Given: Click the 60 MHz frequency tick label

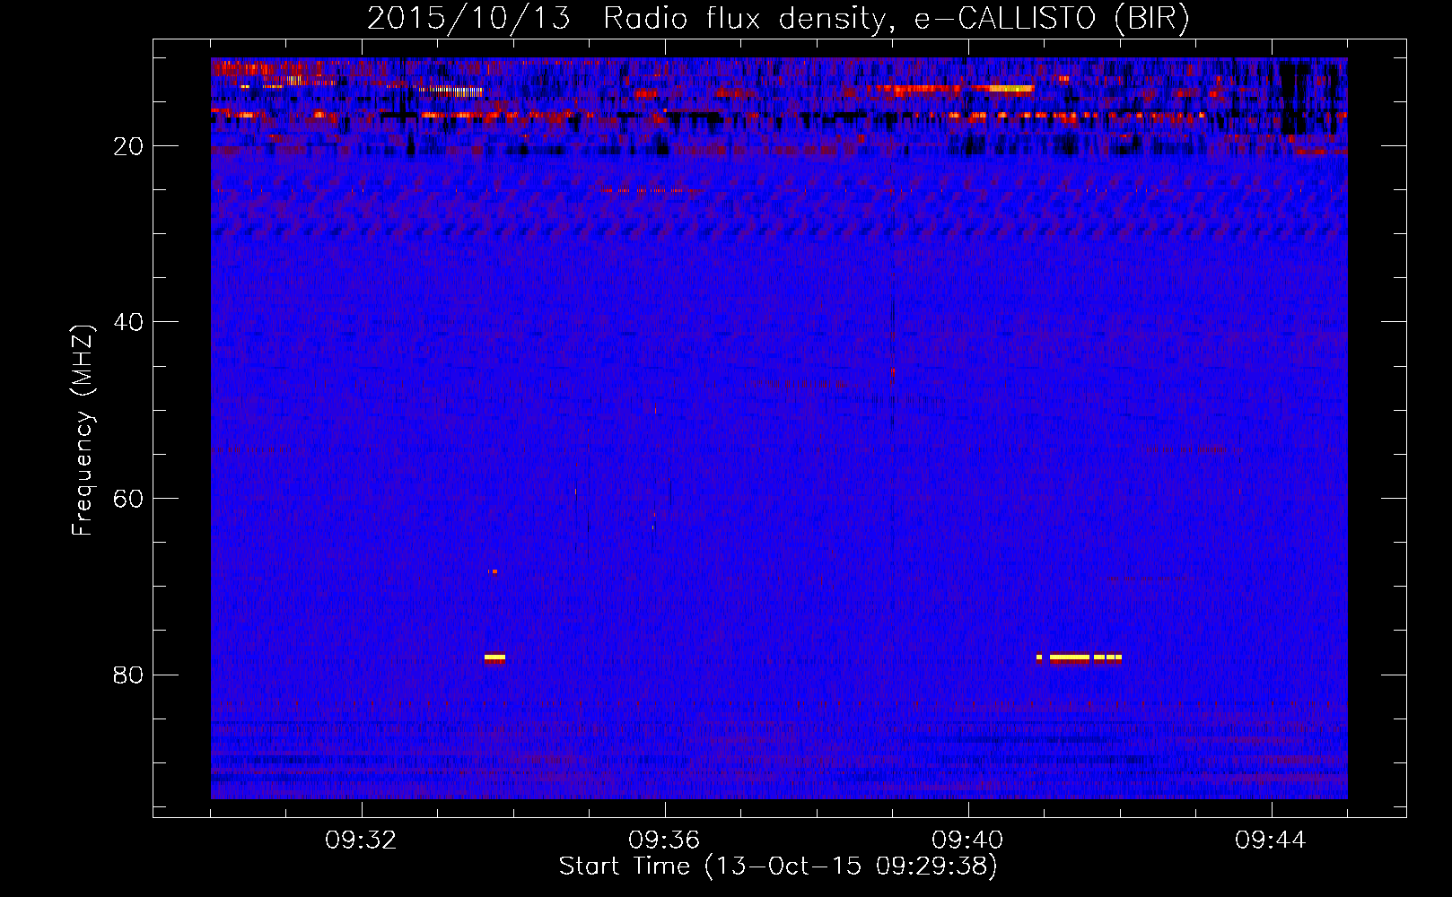Looking at the screenshot, I should (128, 499).
